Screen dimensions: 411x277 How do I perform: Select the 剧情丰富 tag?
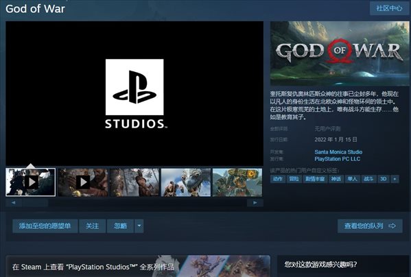tap(315, 179)
